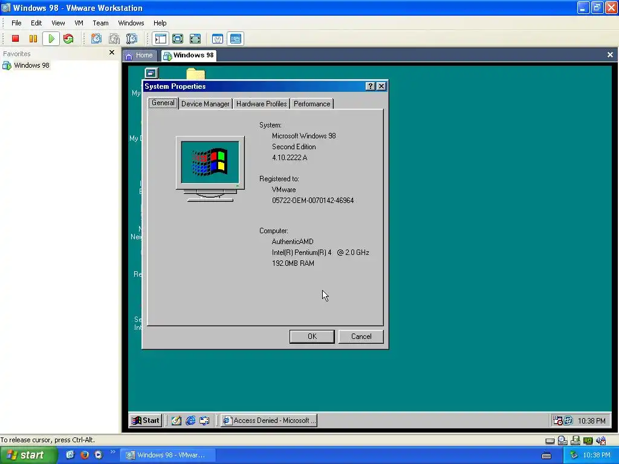This screenshot has width=619, height=464.
Task: Click the 192.0MB RAM text
Action: tap(293, 263)
